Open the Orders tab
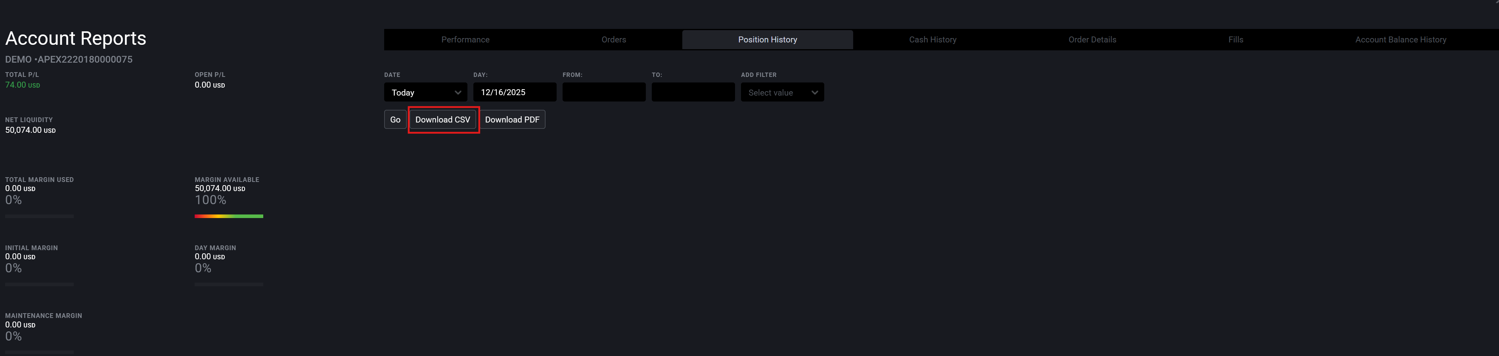The image size is (1499, 356). (x=613, y=40)
